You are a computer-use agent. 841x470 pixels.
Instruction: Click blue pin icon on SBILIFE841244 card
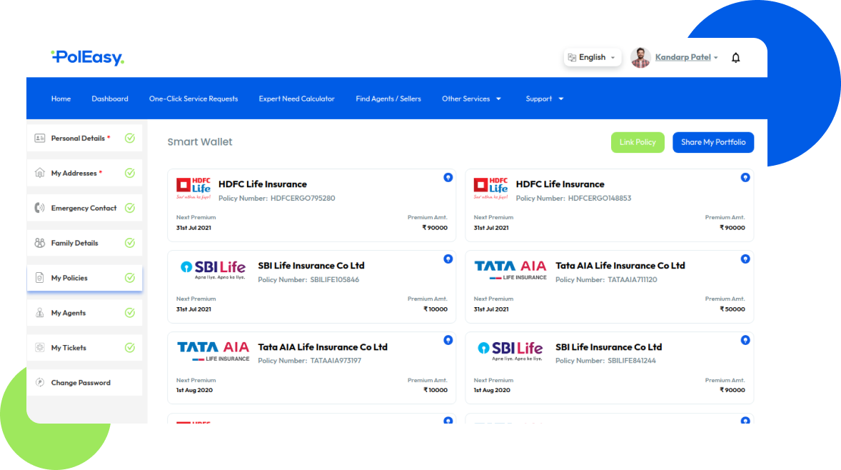point(745,340)
